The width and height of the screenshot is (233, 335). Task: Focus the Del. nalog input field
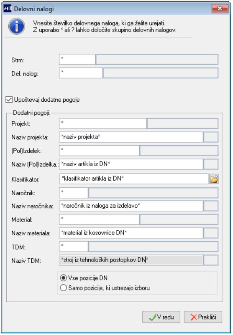coord(81,73)
